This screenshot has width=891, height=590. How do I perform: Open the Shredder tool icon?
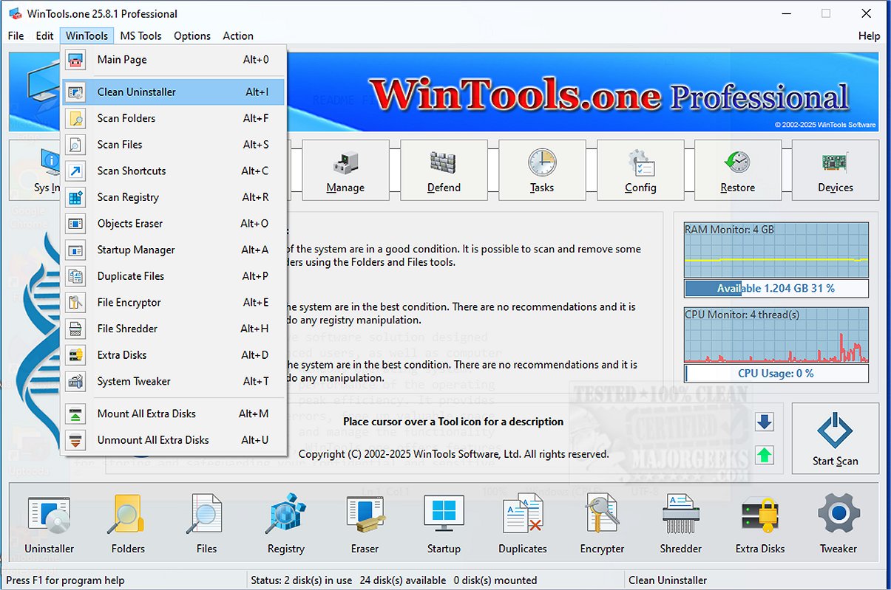681,524
